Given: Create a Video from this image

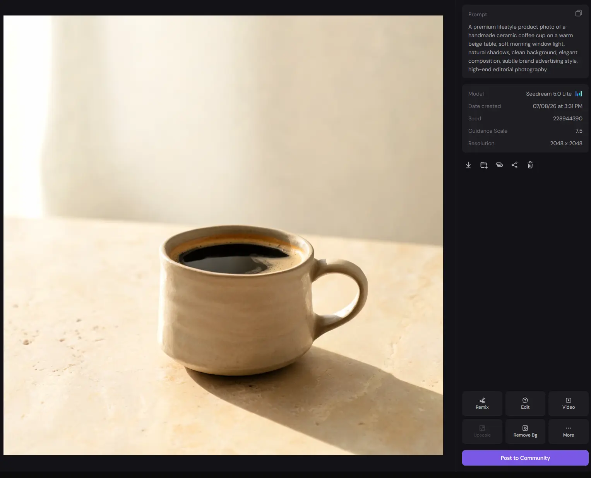Looking at the screenshot, I should [569, 404].
